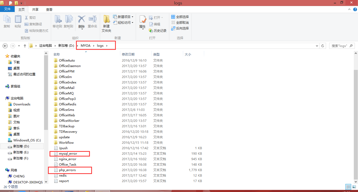Click 全部取消 (Select none)

click(180, 22)
